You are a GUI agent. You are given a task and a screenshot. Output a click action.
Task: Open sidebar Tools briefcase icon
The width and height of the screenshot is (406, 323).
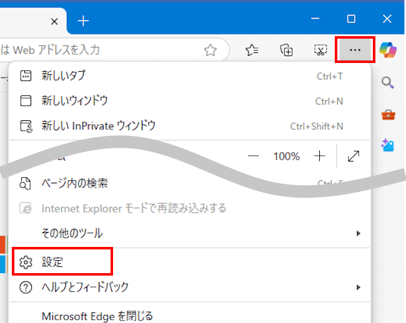point(388,115)
